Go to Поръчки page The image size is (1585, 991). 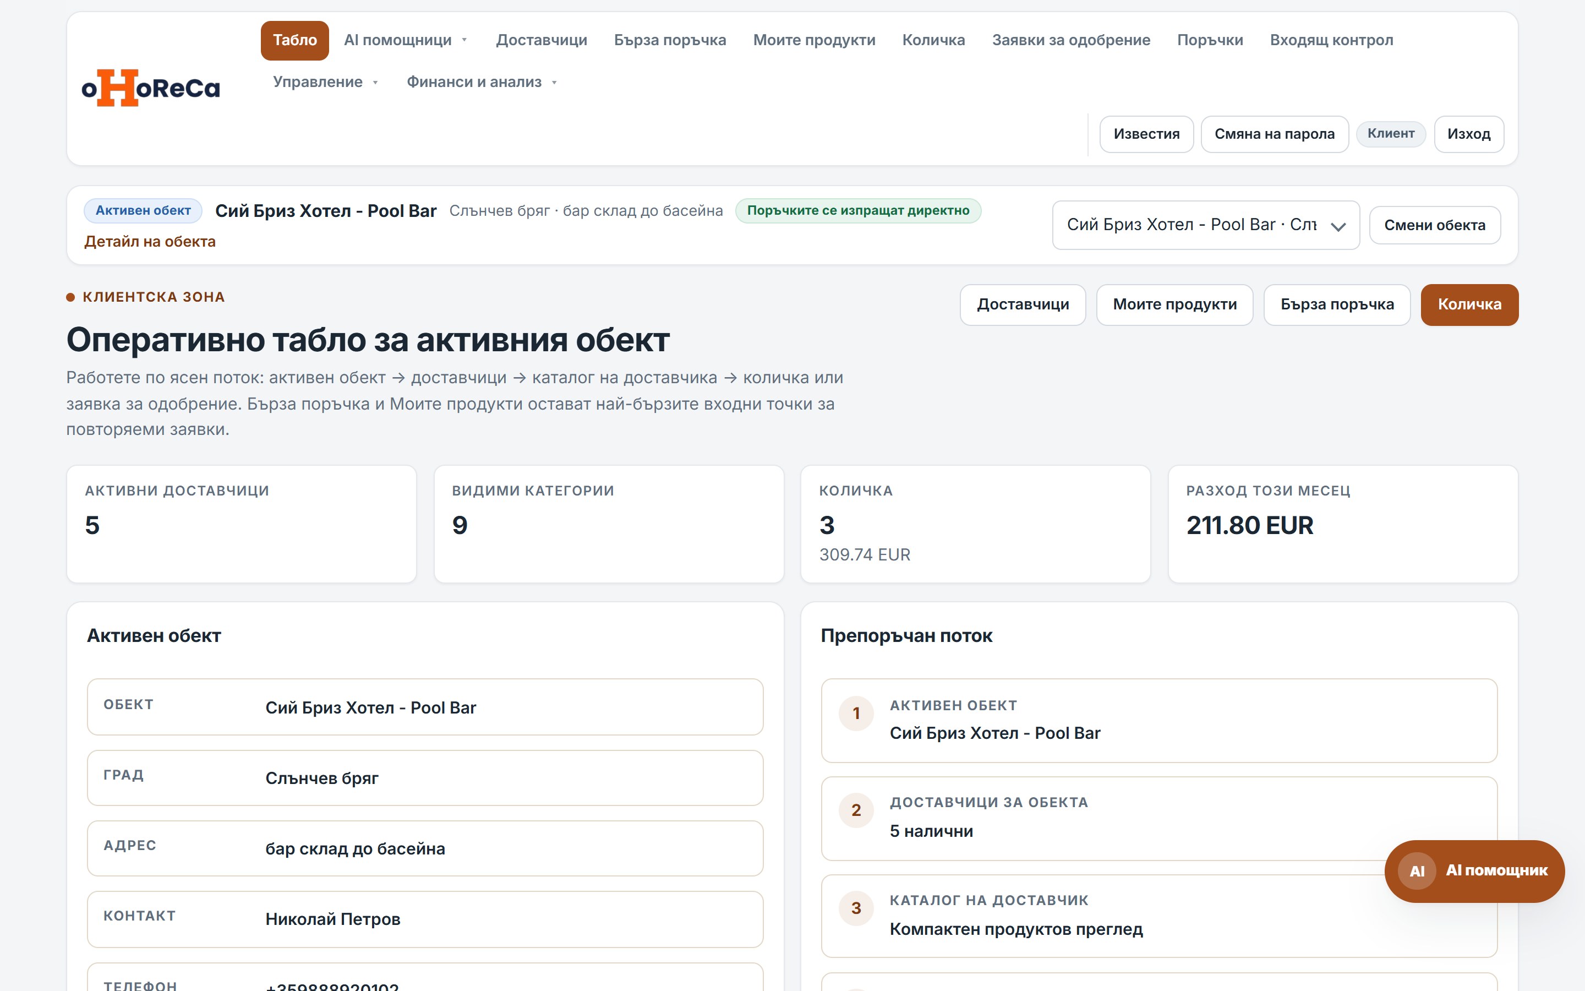click(1210, 40)
